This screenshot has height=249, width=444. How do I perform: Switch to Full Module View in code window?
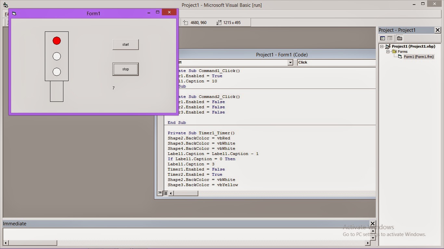pos(165,193)
